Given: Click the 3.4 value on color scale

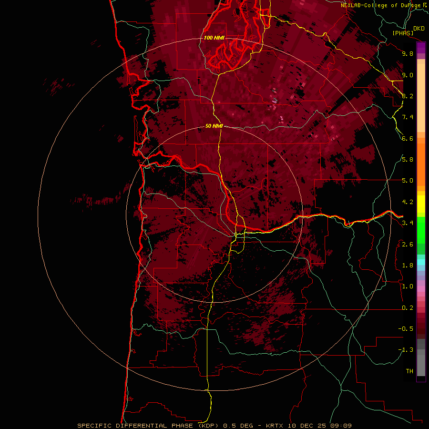Looking at the screenshot, I should coord(408,223).
